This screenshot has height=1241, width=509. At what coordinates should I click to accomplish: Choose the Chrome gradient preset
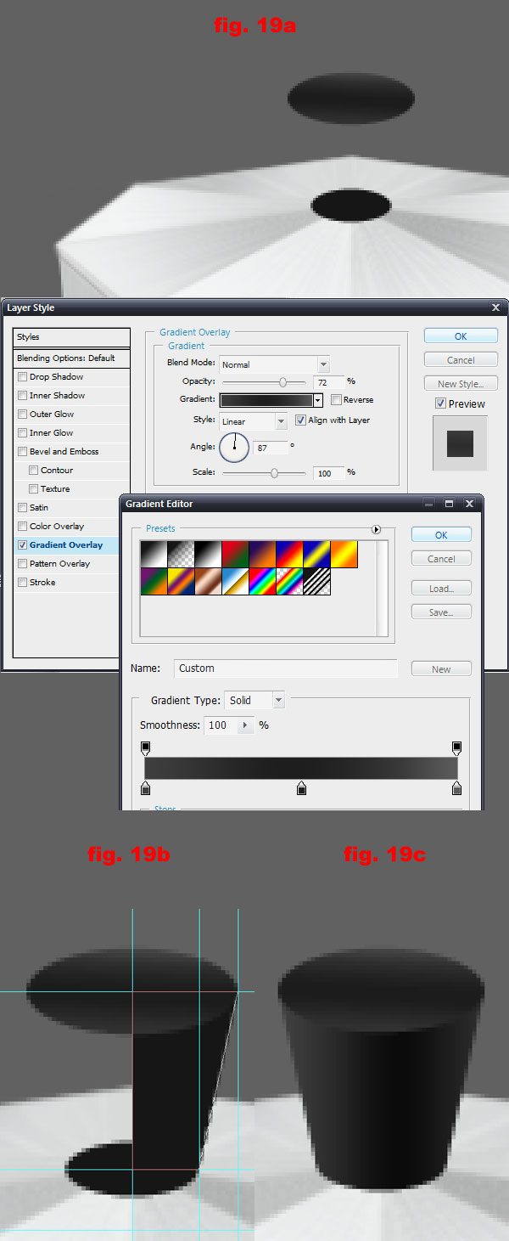235,582
